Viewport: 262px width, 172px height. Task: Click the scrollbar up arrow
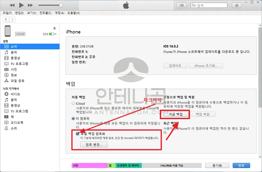tap(260, 25)
